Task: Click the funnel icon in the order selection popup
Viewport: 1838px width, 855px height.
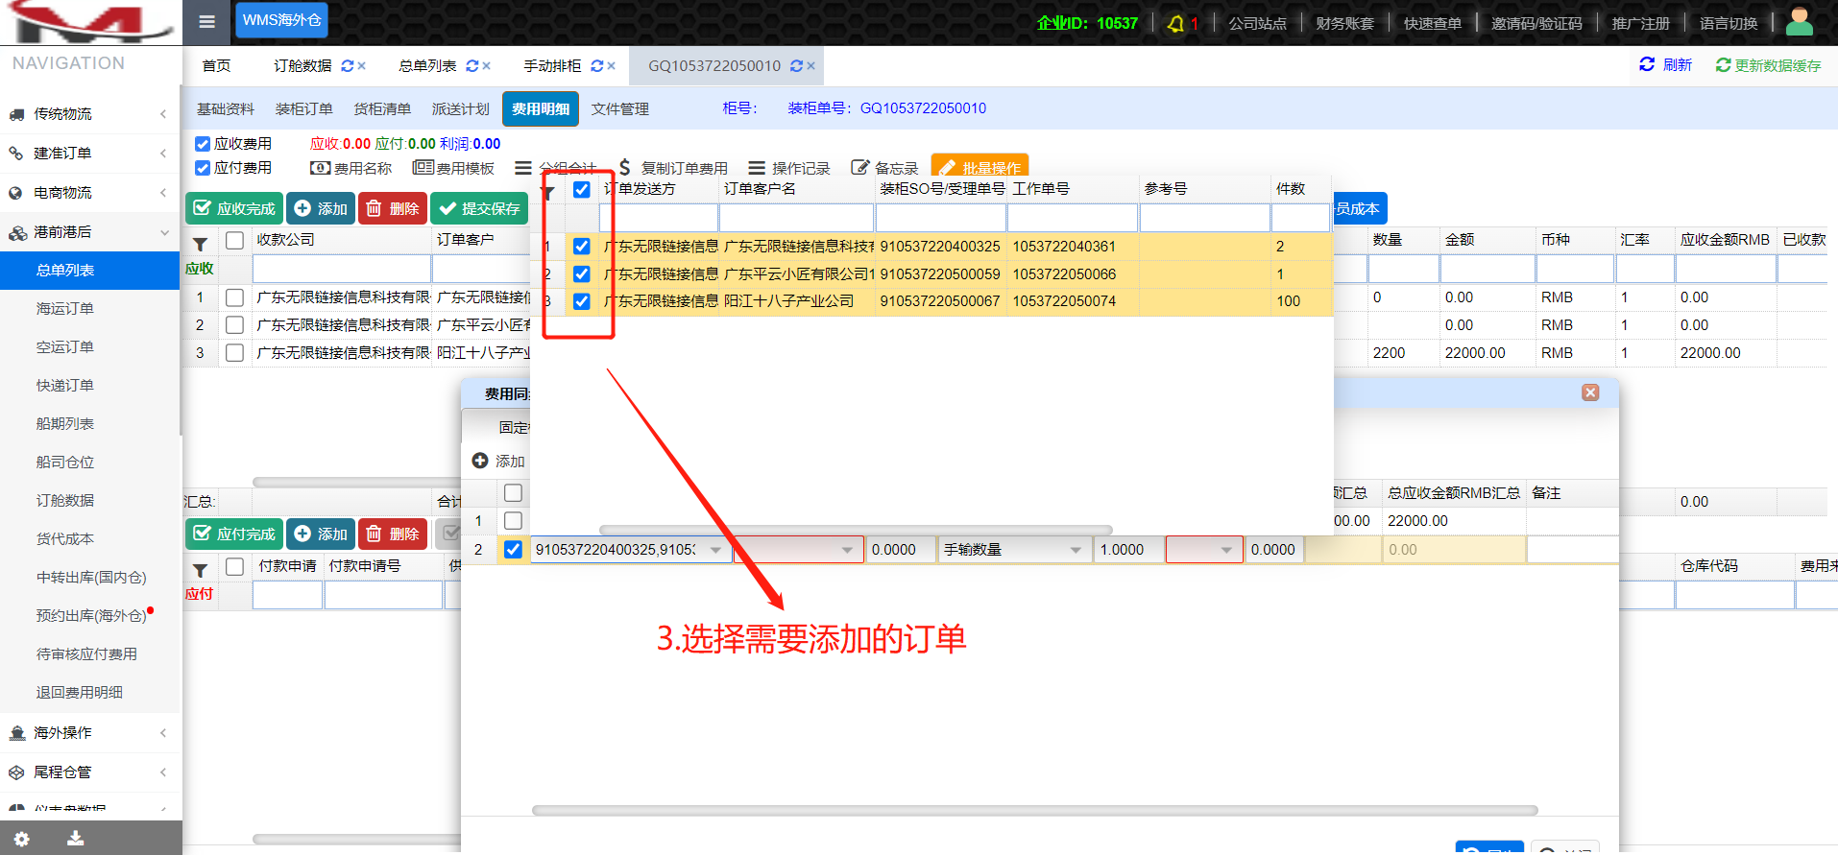Action: [547, 193]
